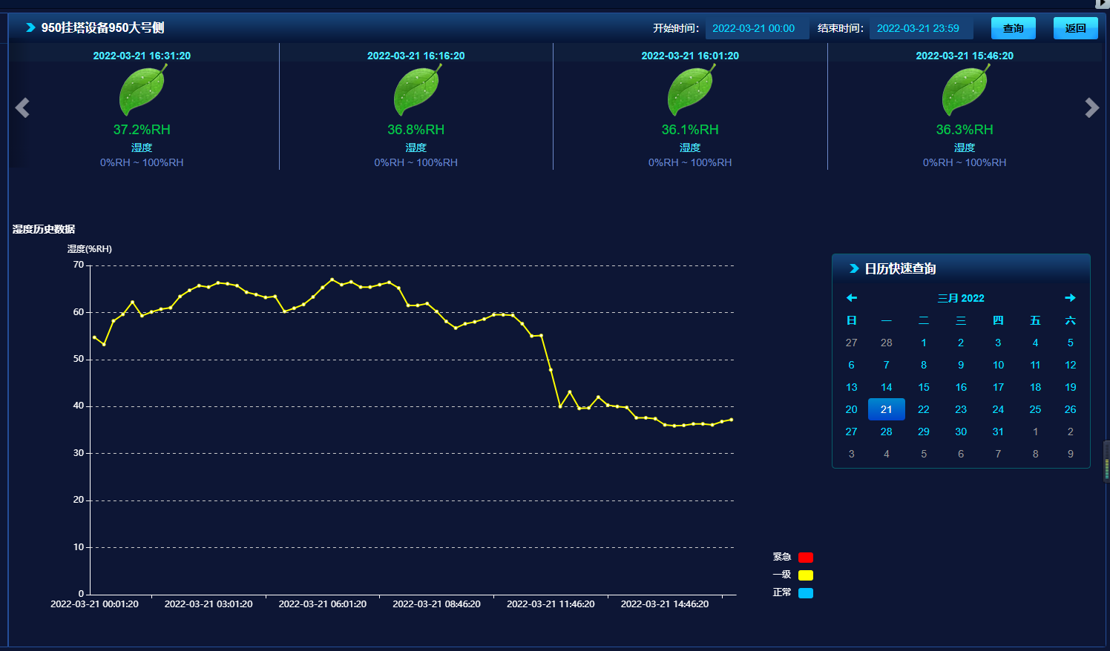Select highlighted day 21 in calendar

tap(886, 409)
